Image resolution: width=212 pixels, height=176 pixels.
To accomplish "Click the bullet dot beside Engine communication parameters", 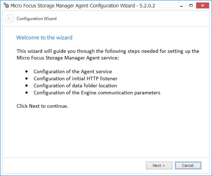I will (26, 93).
